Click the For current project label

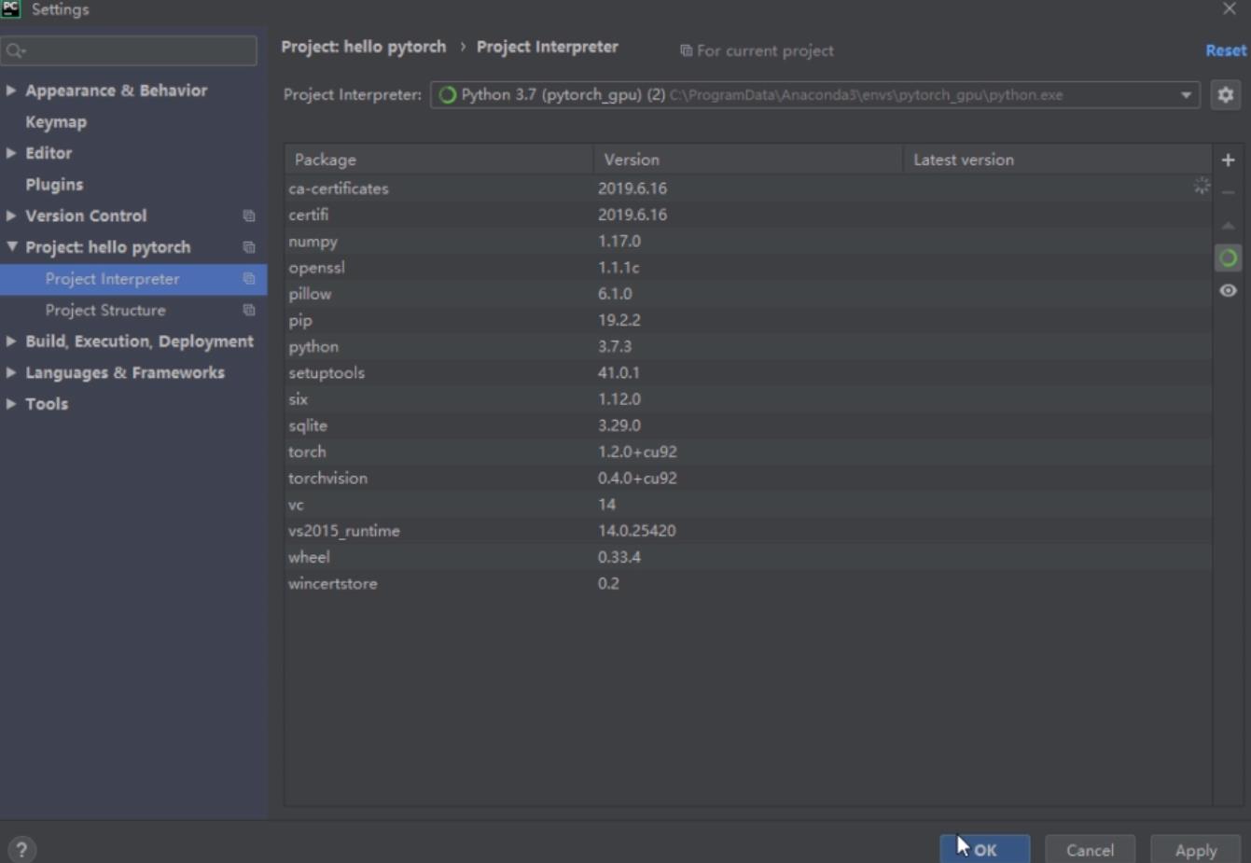click(x=765, y=51)
